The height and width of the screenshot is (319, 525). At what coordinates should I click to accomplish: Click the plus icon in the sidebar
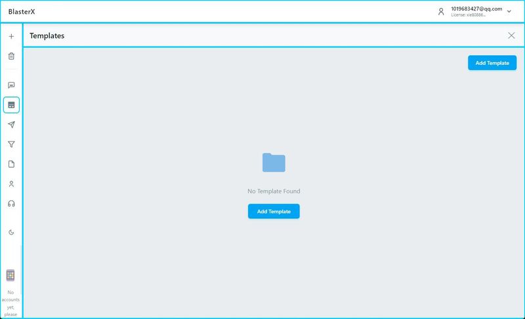click(11, 36)
